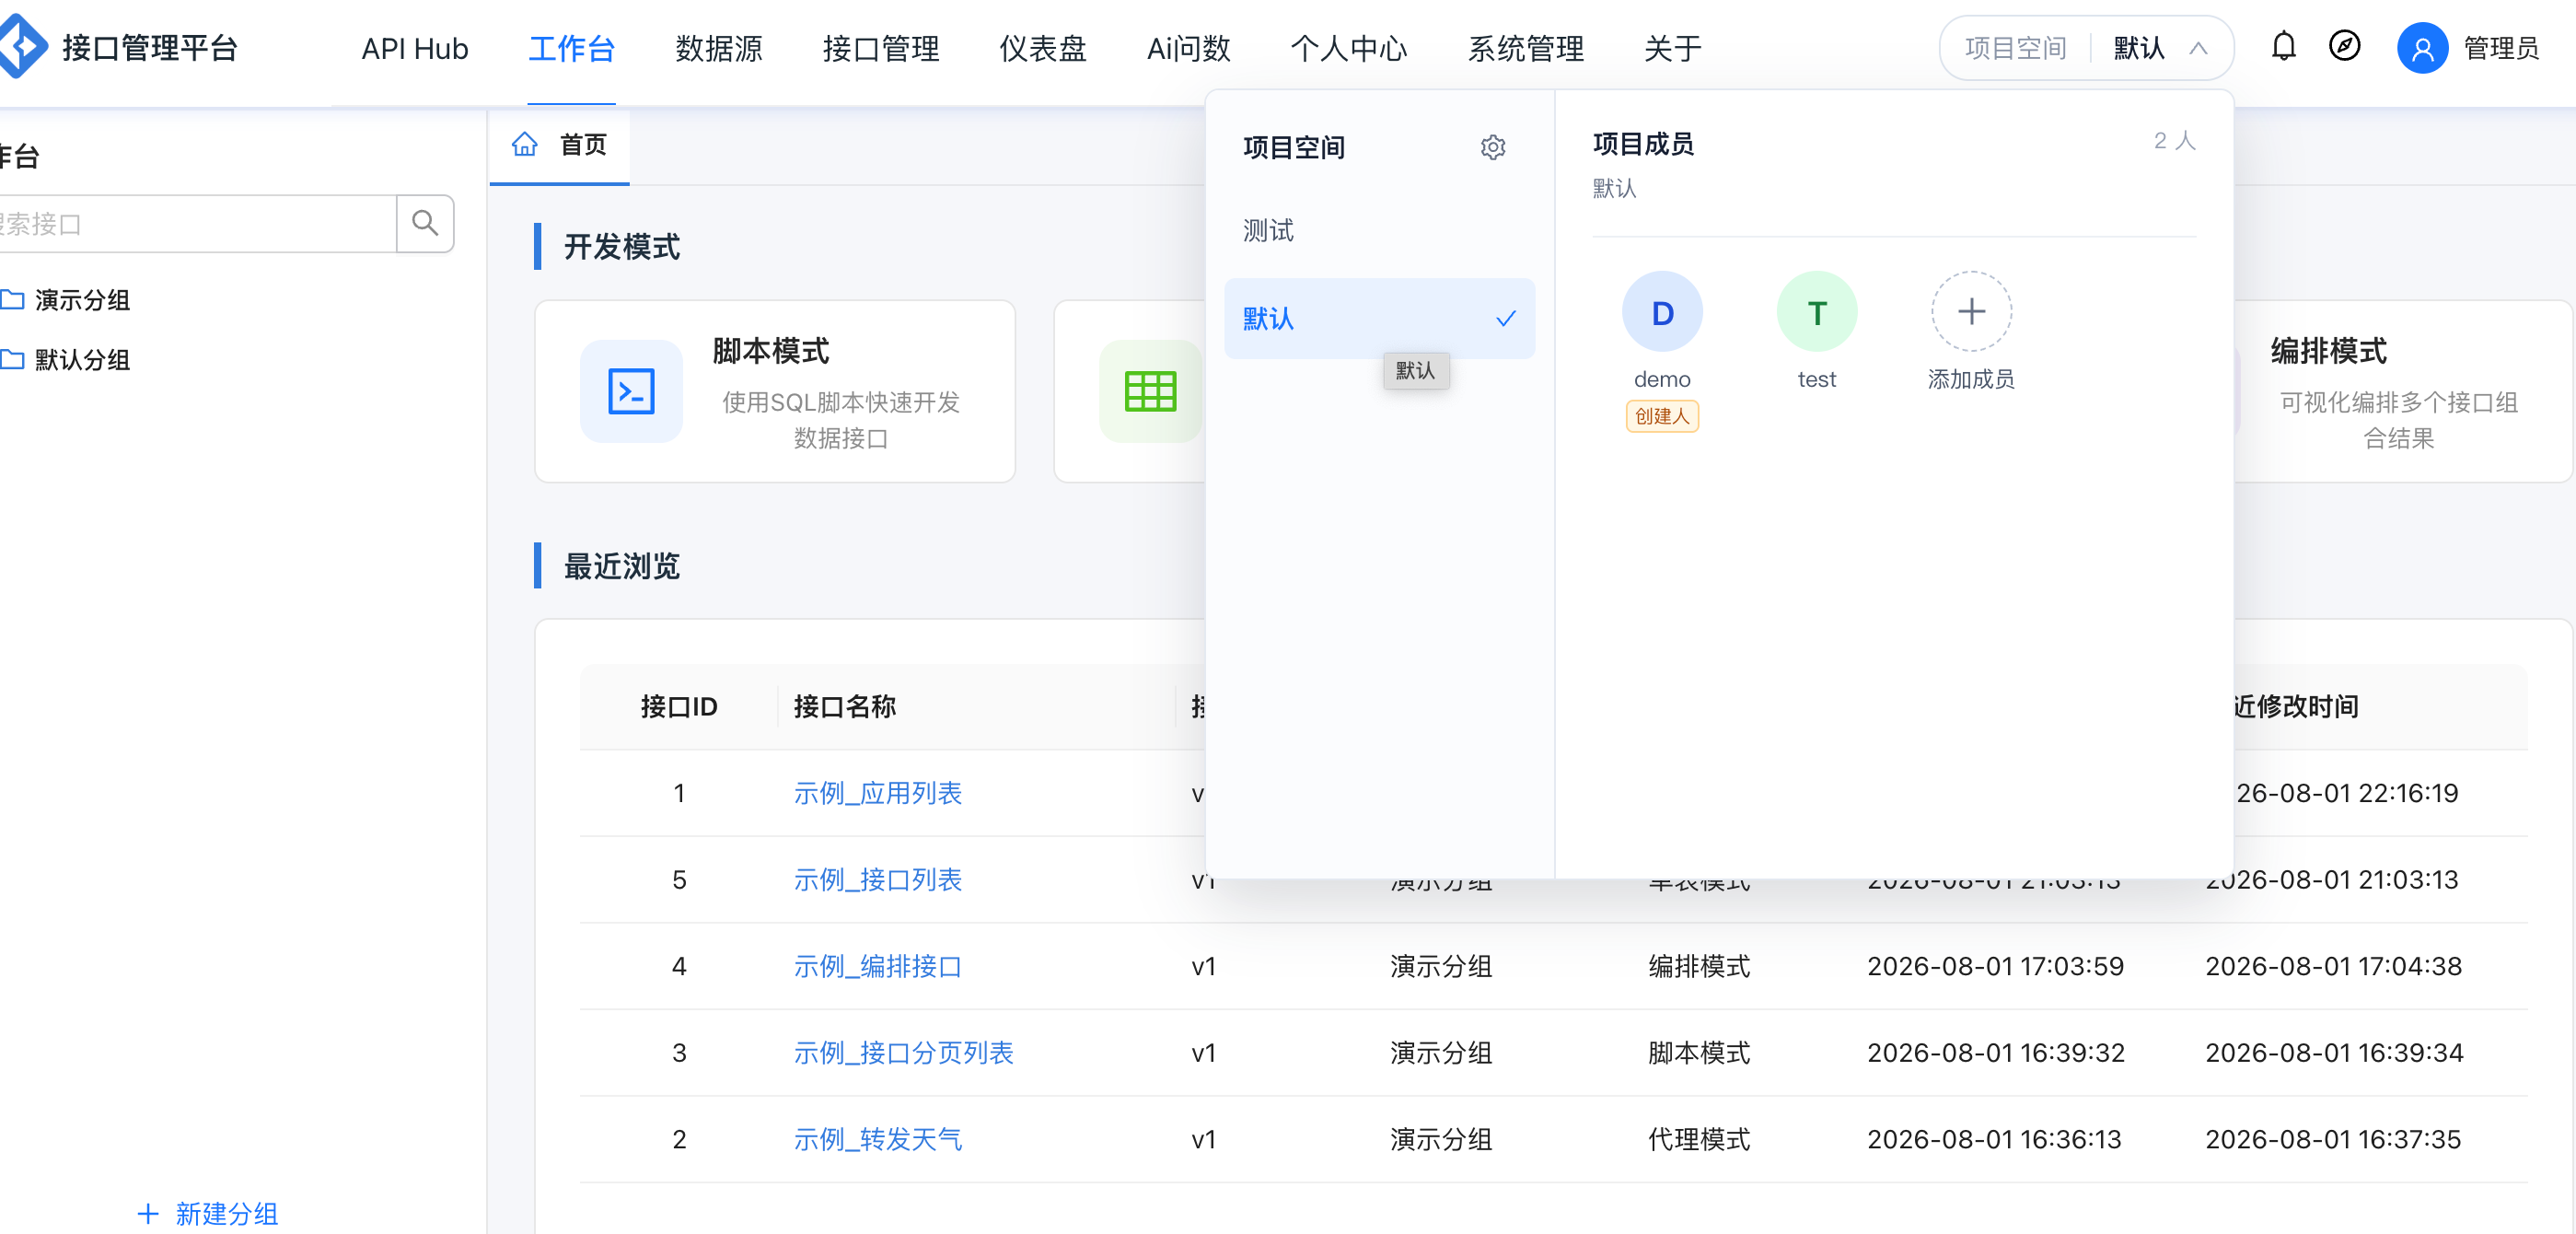Click the checkmark next to 默认

click(x=1505, y=319)
